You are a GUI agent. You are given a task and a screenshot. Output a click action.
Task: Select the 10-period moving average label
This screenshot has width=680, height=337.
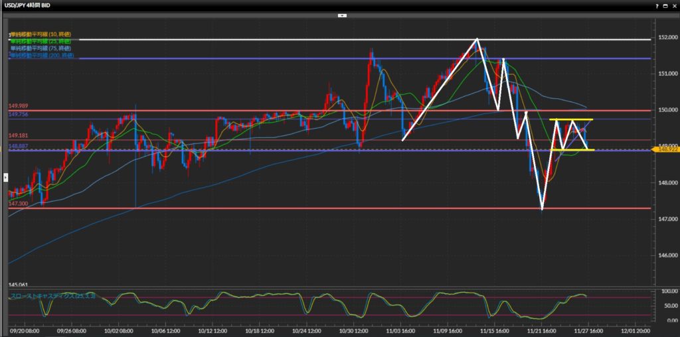pos(41,34)
